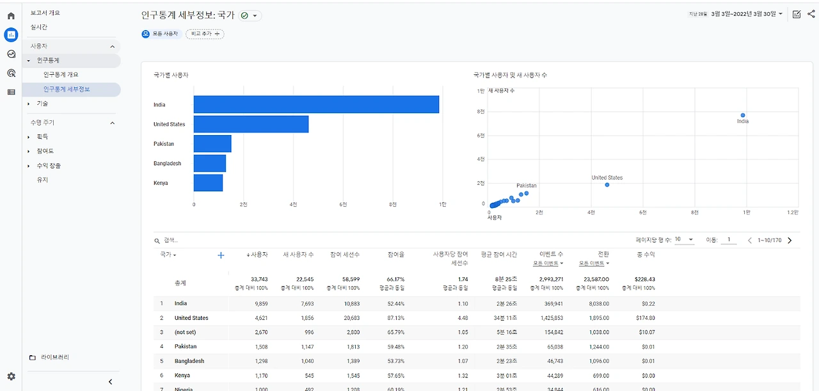This screenshot has height=391, width=819.
Task: Click India row in the table
Action: [x=477, y=303]
